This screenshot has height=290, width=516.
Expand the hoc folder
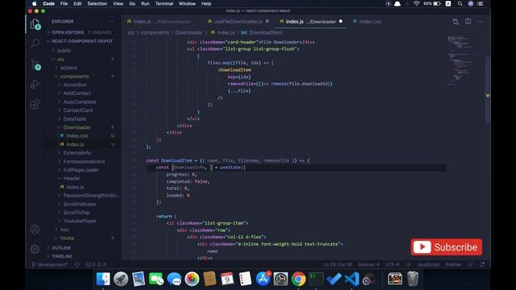click(64, 230)
